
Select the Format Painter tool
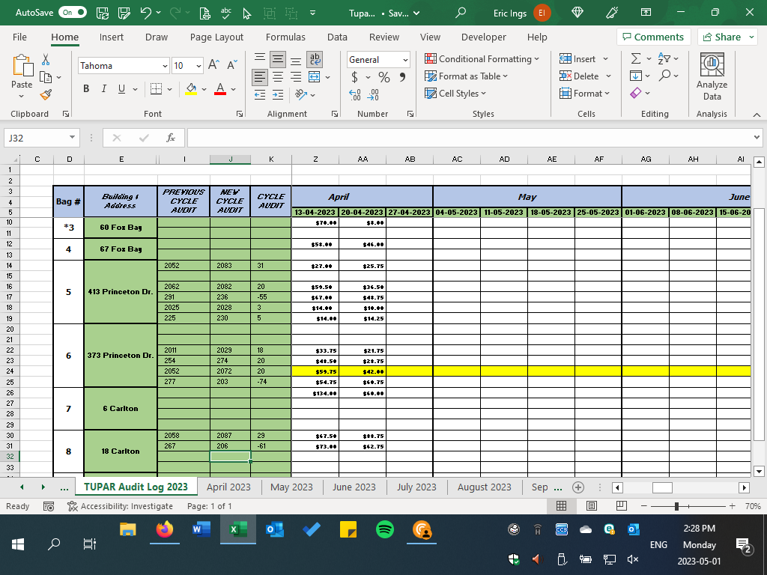point(46,94)
